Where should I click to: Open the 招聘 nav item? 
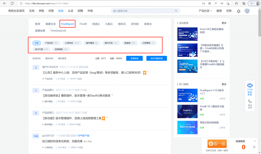[80, 11]
